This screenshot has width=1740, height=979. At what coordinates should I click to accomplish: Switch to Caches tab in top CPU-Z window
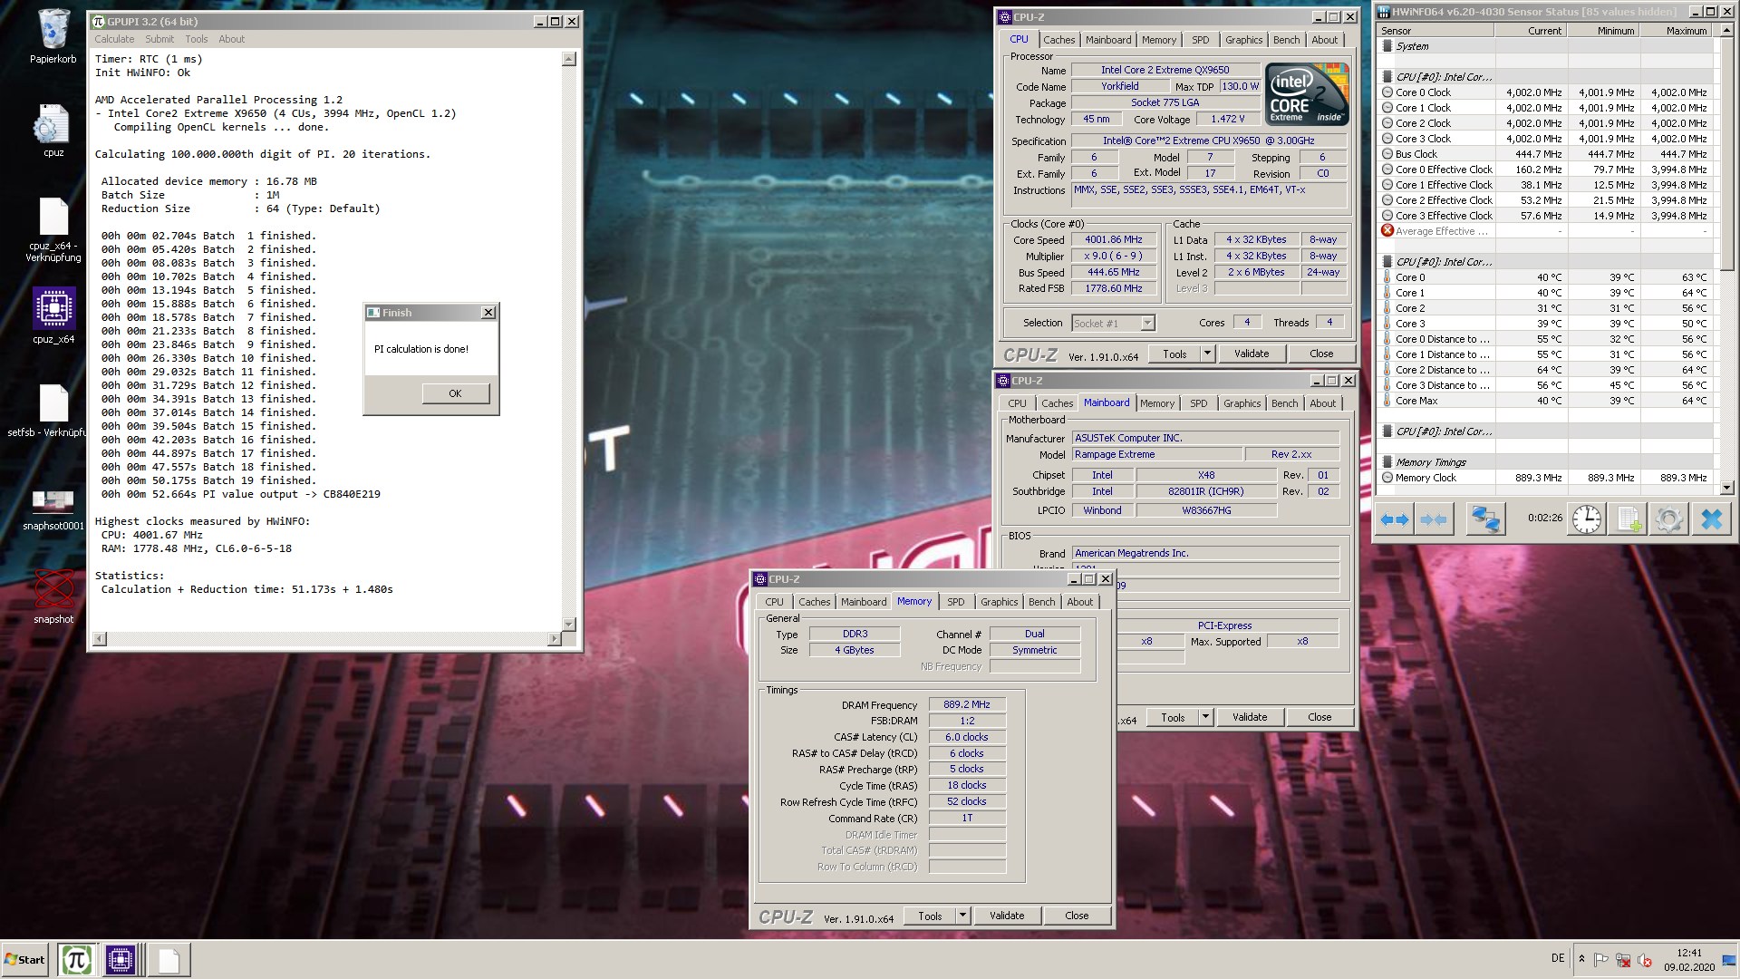pyautogui.click(x=1058, y=40)
